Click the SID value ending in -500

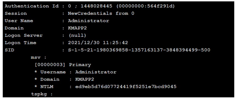point(139,50)
